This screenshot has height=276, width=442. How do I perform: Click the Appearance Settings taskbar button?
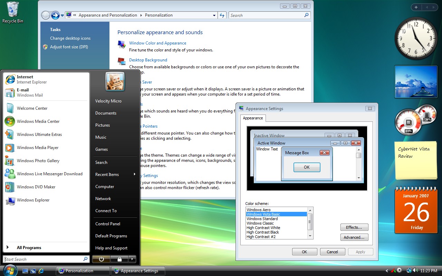tap(138, 271)
